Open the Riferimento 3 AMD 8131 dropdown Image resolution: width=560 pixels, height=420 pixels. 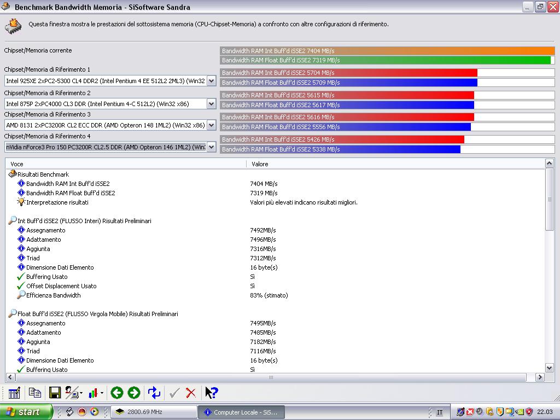212,125
